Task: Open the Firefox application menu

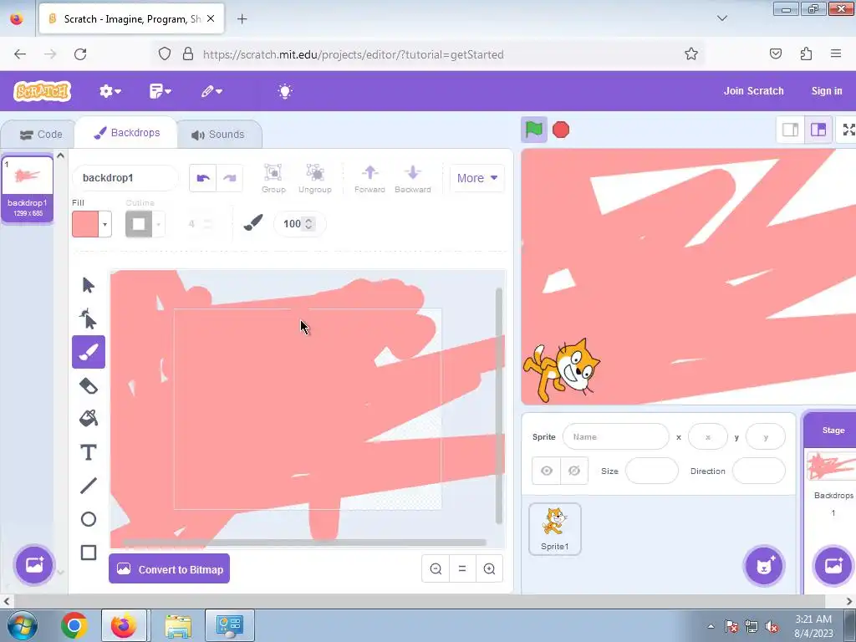Action: (836, 53)
